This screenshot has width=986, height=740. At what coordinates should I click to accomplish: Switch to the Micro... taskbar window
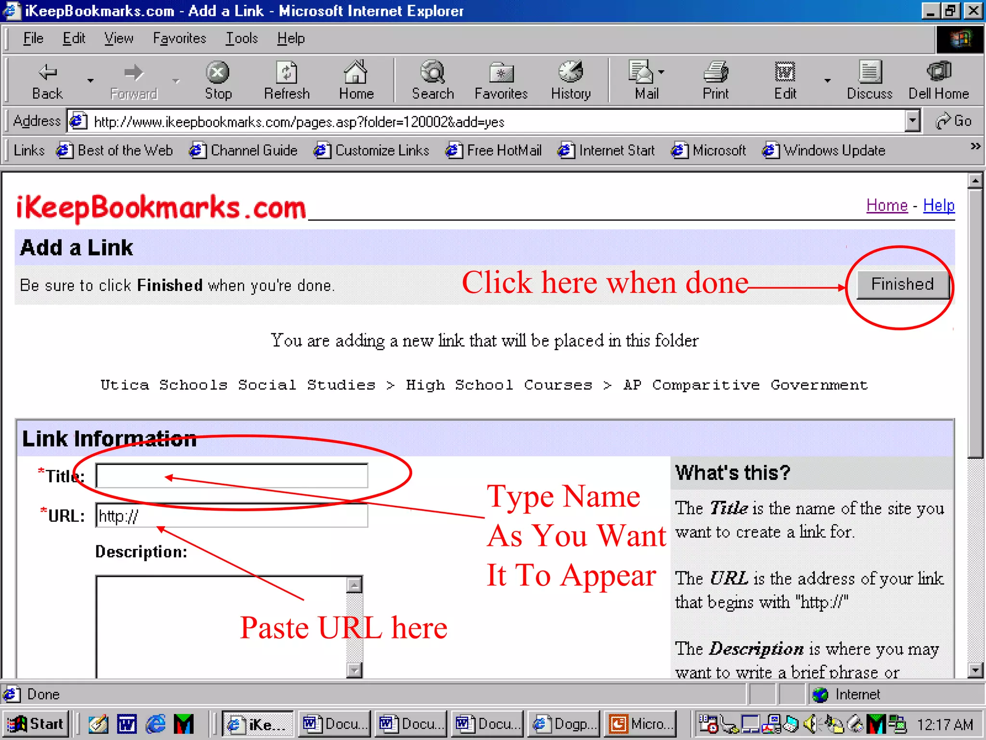click(x=640, y=724)
